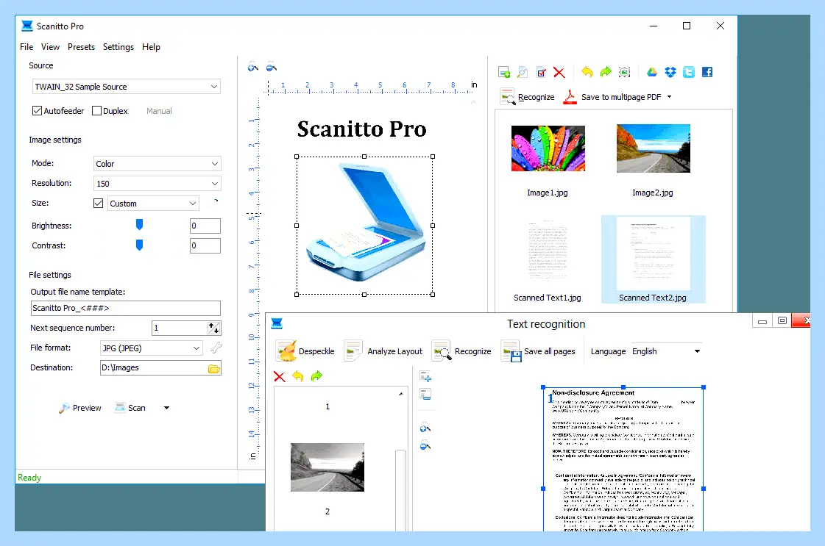
Task: Browse Destination with the folder icon
Action: pyautogui.click(x=213, y=368)
